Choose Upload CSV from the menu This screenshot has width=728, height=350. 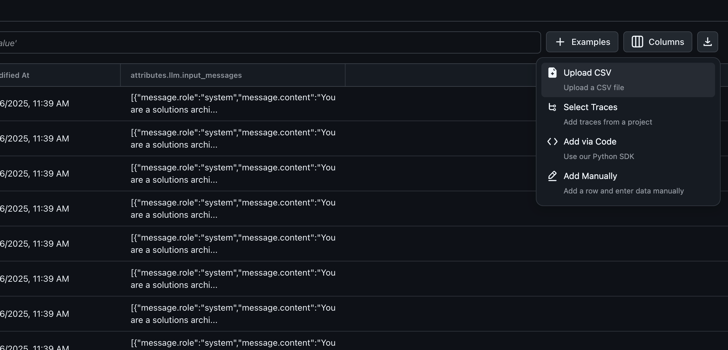628,80
